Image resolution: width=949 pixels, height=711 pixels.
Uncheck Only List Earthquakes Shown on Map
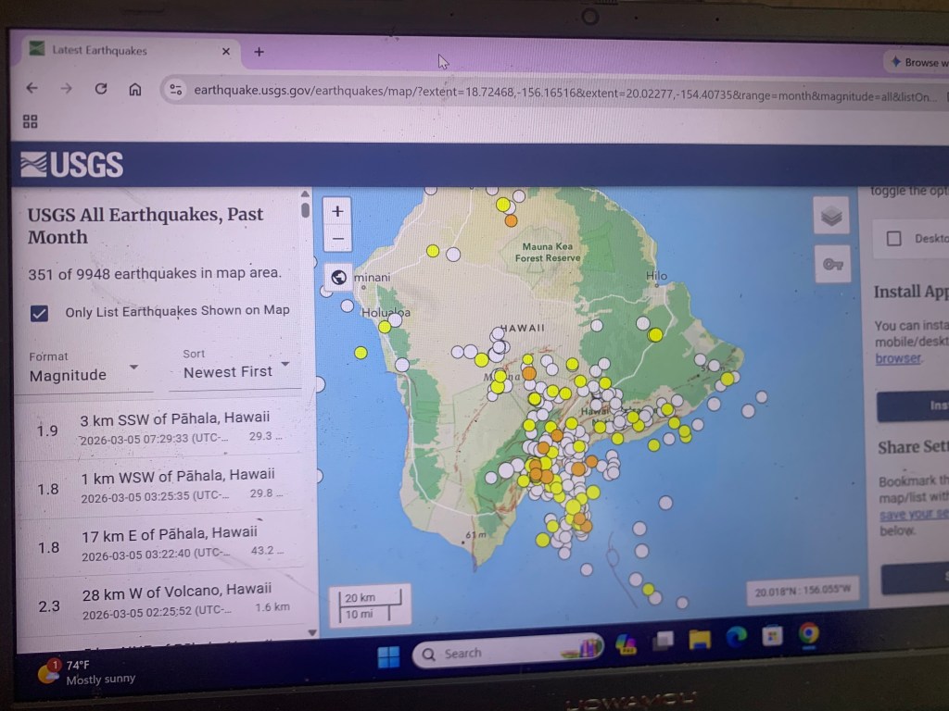39,313
